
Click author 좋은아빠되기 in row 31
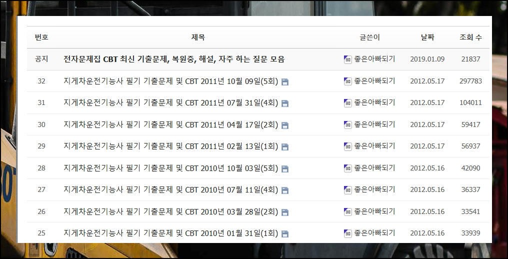click(374, 102)
